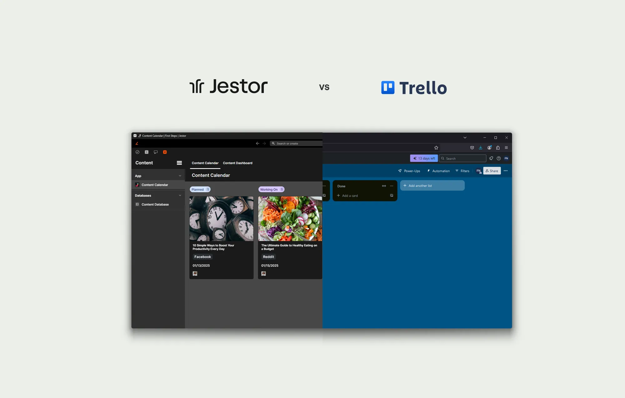Open the tasks checkmark icon in Jestor toolbar
625x398 pixels.
point(137,152)
